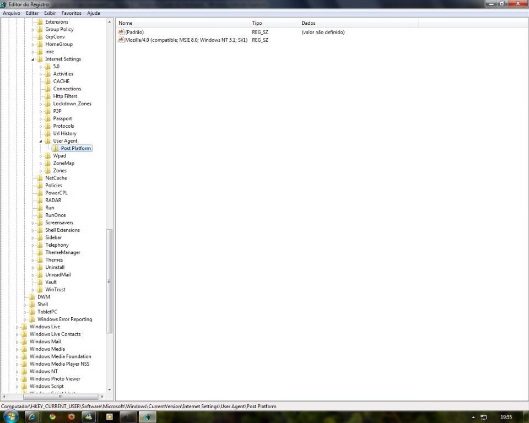Click the DWM folder icon
Viewport: 529px width, 423px height.
tap(32, 297)
